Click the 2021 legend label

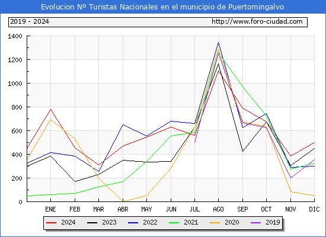tap(191, 222)
